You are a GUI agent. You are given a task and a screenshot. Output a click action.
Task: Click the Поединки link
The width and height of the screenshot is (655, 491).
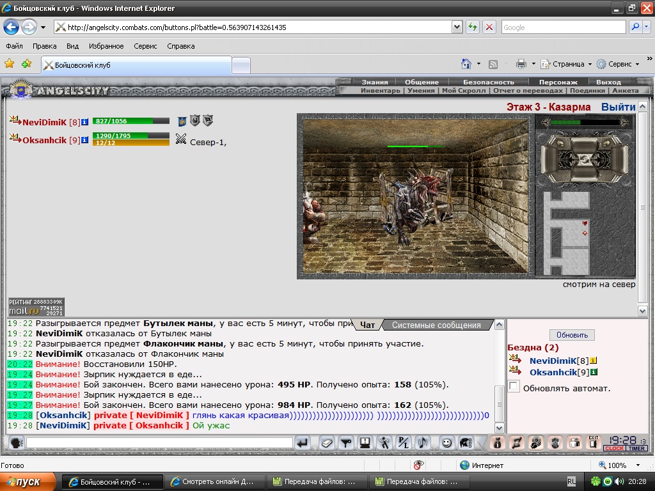587,90
